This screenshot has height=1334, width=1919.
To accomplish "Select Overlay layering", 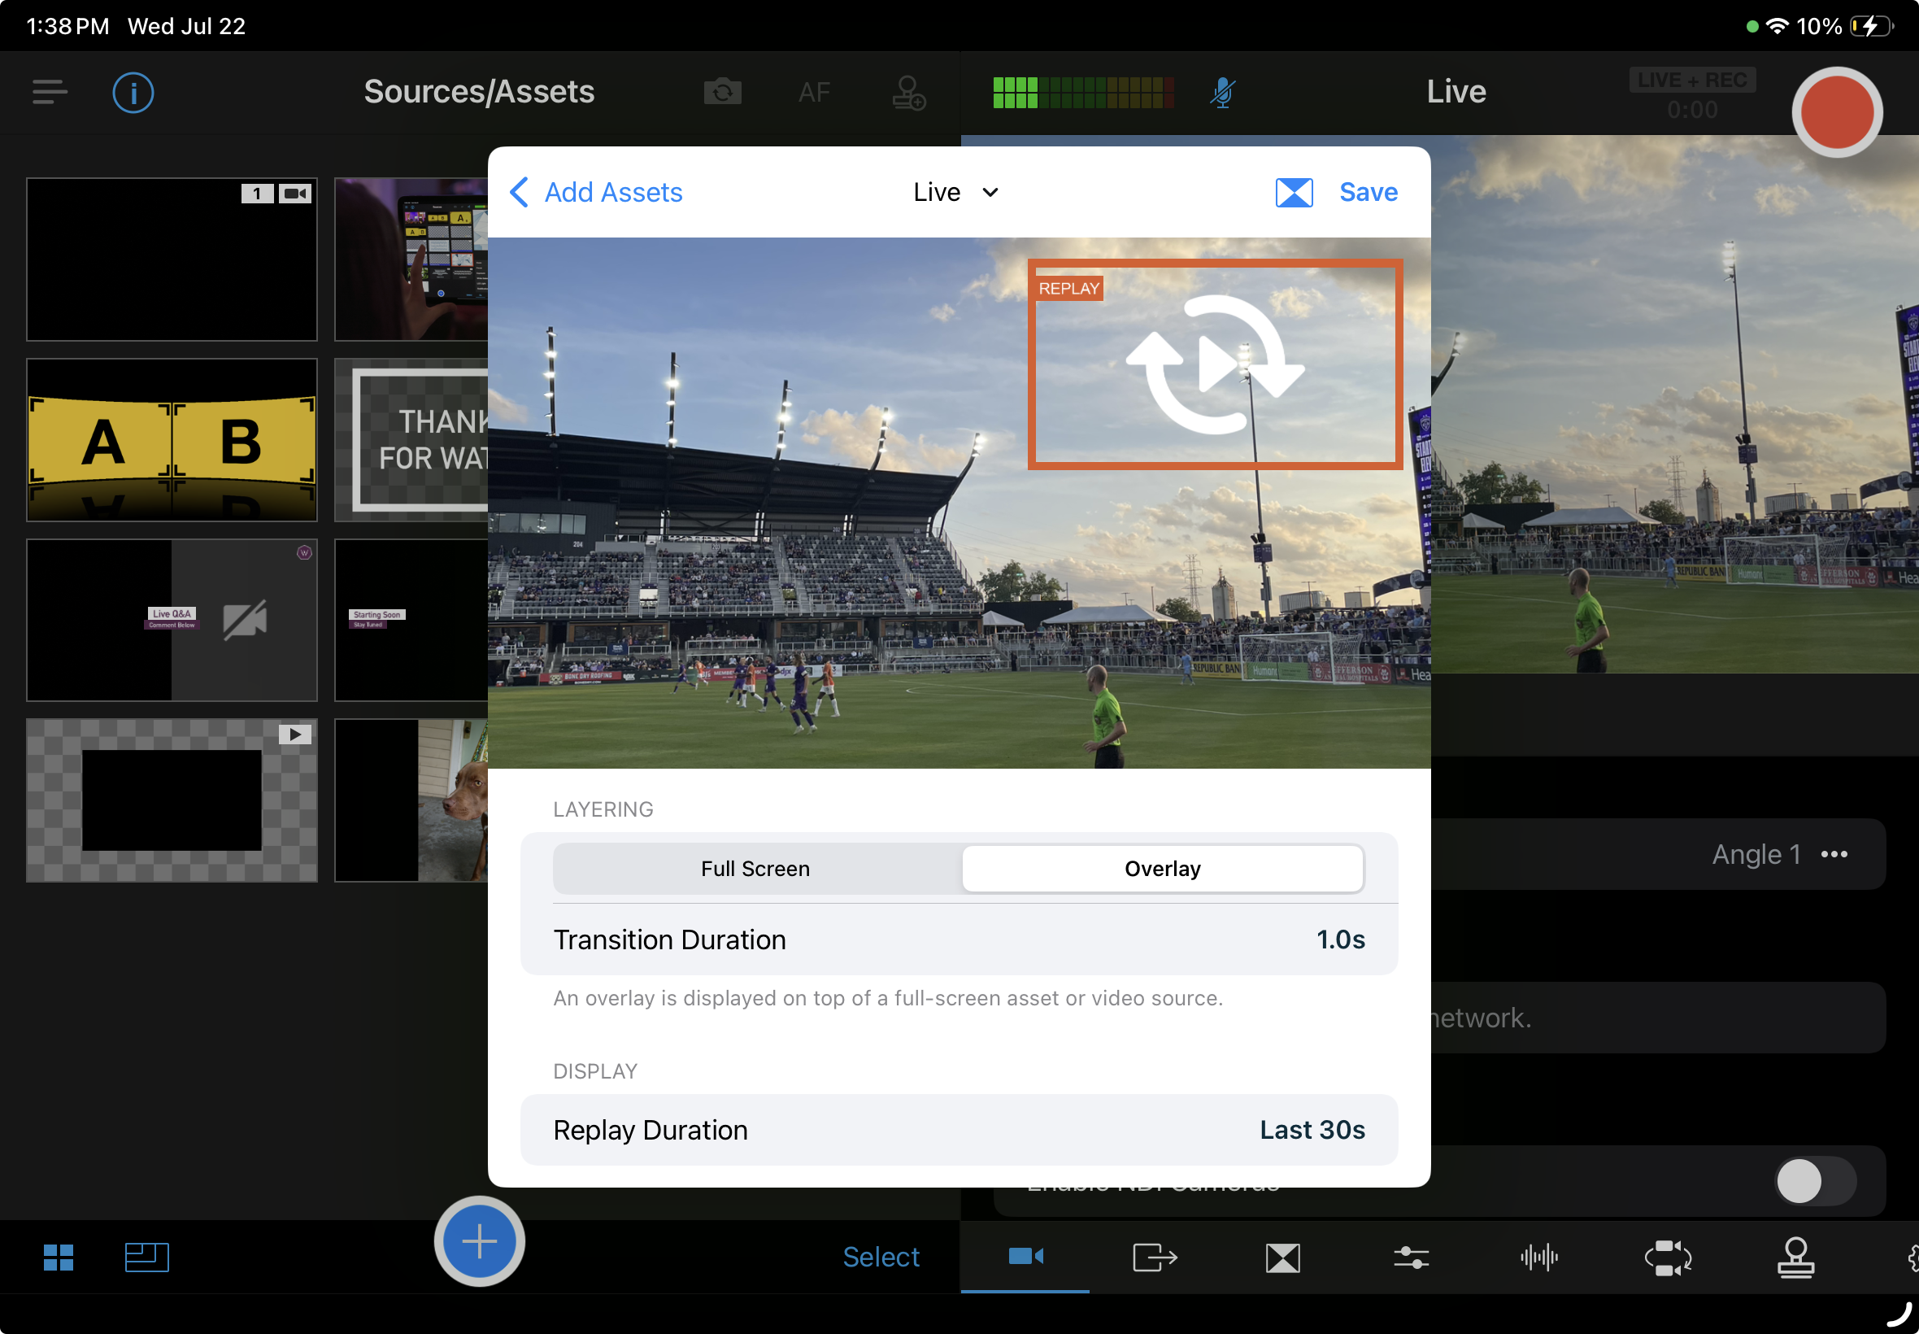I will 1163,869.
